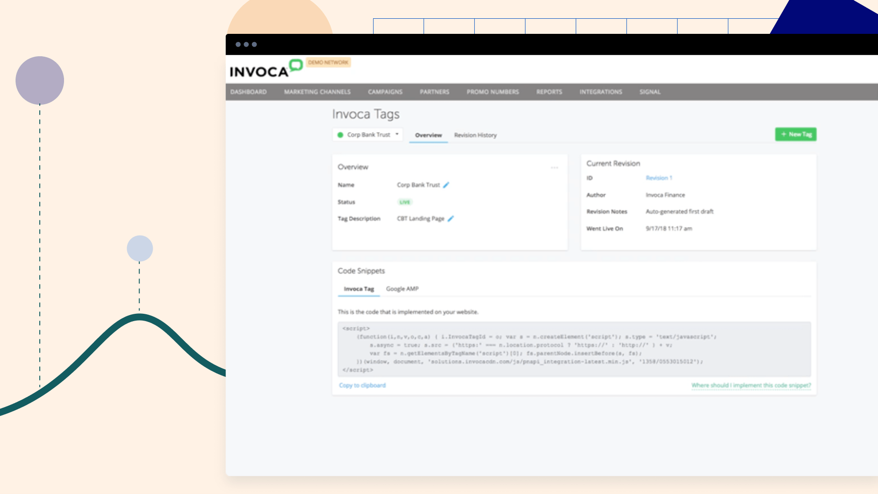
Task: Click the plus icon on New Tag button
Action: pyautogui.click(x=783, y=134)
